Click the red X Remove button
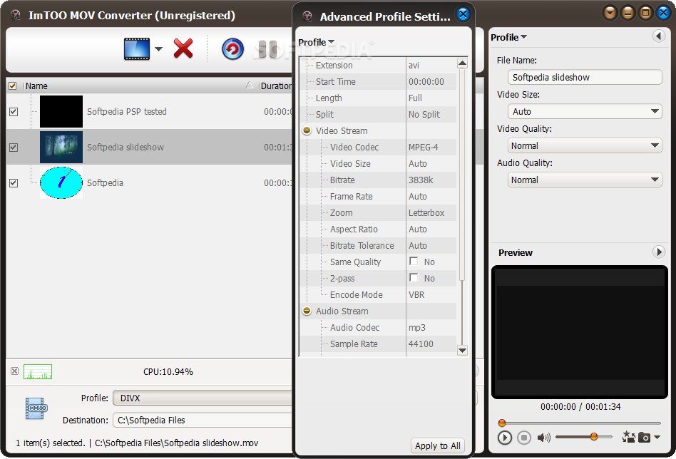The image size is (676, 459). 183,48
